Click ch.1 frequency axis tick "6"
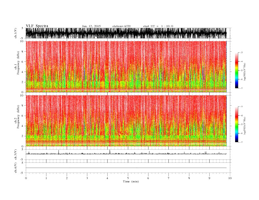The height and width of the screenshot is (200, 259). coord(23,62)
